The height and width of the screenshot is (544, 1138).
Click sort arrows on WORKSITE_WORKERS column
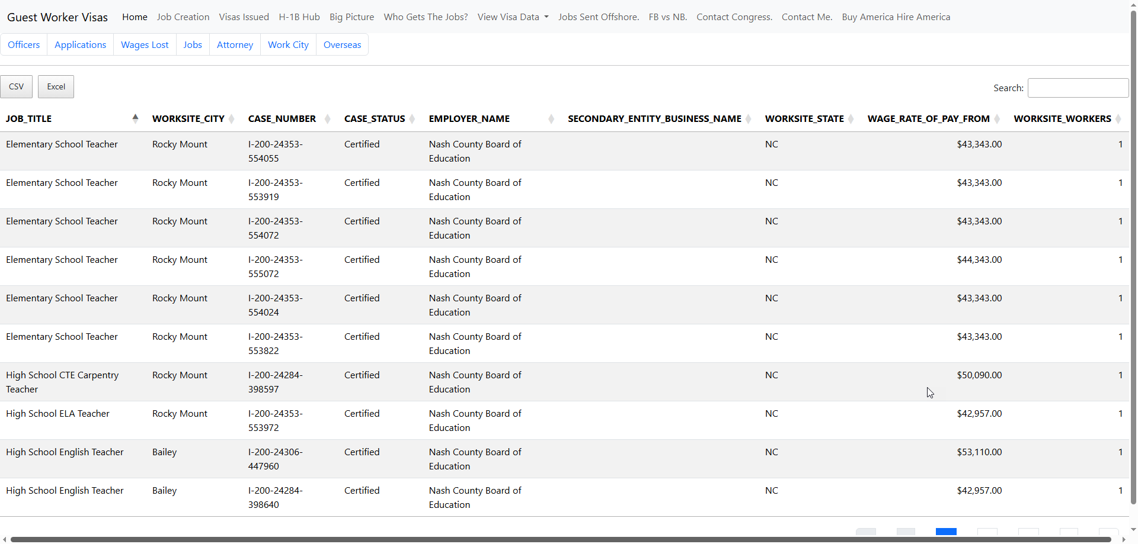(x=1118, y=119)
